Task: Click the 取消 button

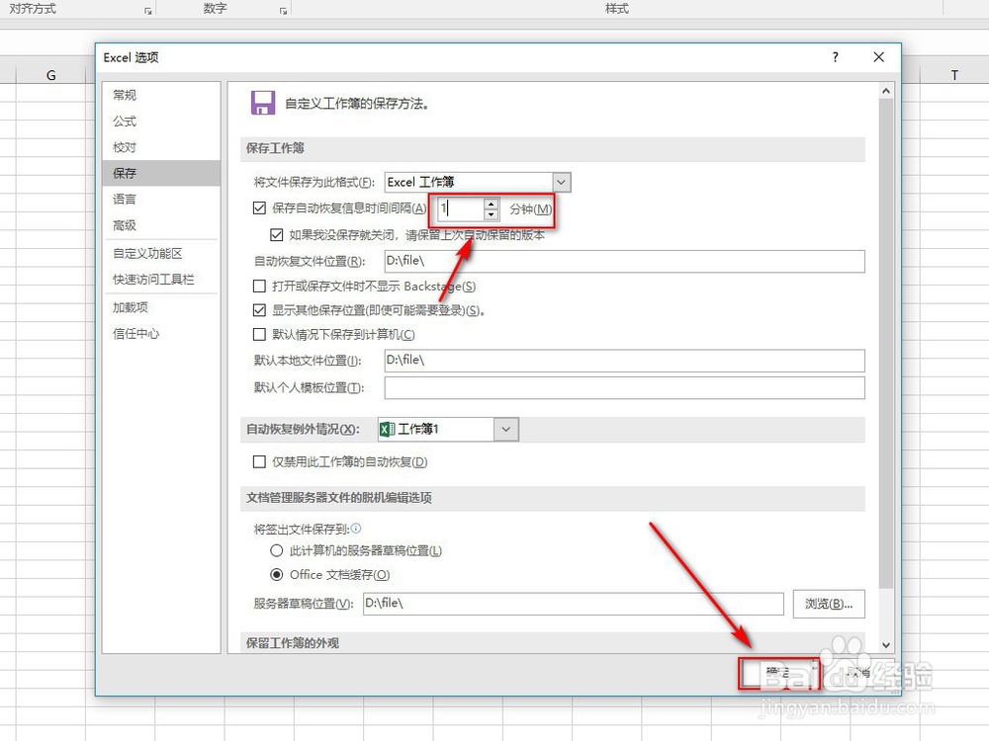Action: click(x=858, y=673)
